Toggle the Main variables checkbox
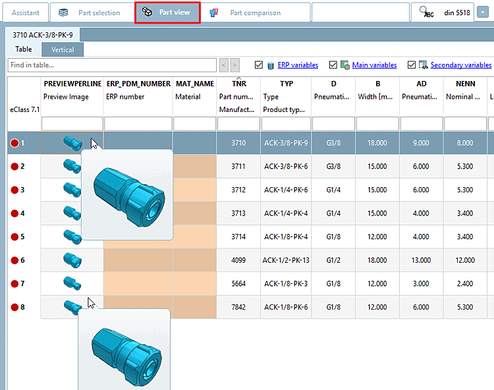The height and width of the screenshot is (390, 494). click(x=333, y=65)
